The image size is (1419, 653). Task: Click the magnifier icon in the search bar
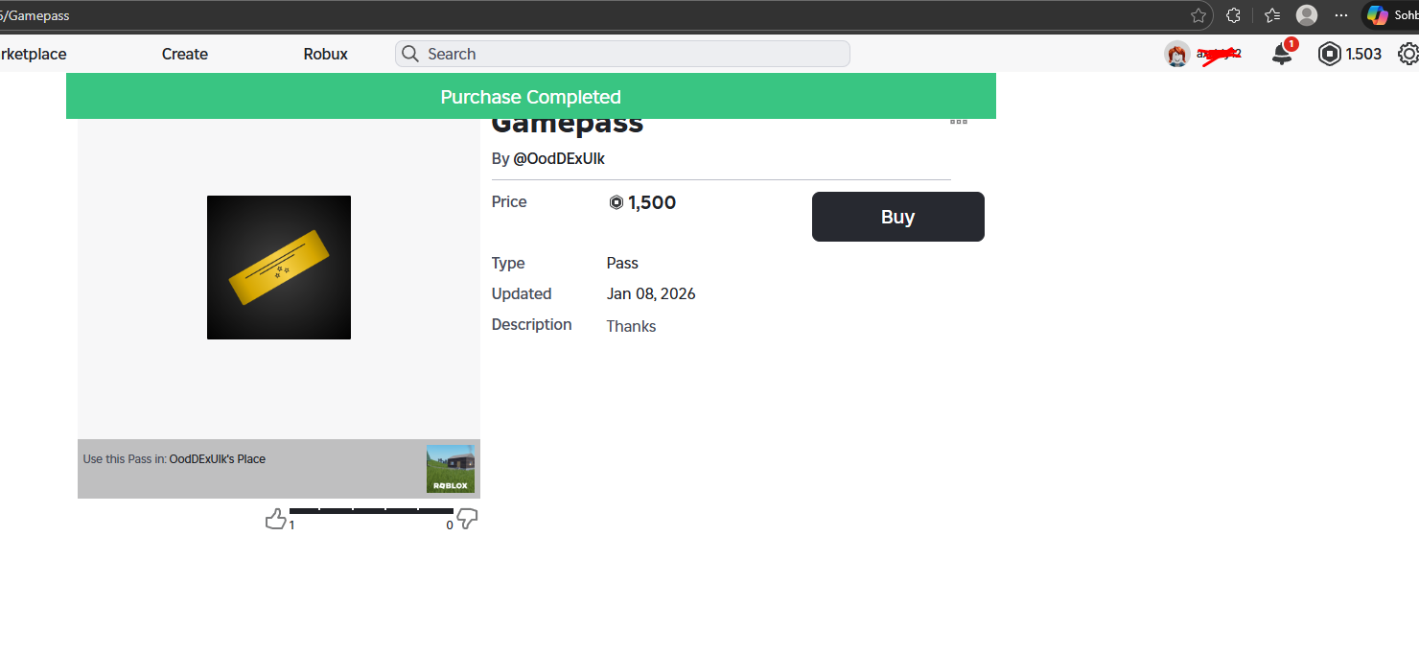410,54
